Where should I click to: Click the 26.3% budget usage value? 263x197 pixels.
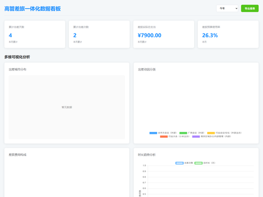(210, 35)
